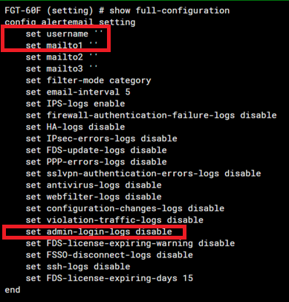Click the firewall-authentication-failure-logs line

tap(151, 115)
